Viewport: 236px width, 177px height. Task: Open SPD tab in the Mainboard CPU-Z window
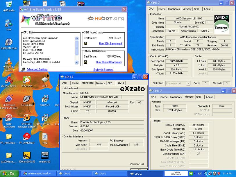(110, 83)
